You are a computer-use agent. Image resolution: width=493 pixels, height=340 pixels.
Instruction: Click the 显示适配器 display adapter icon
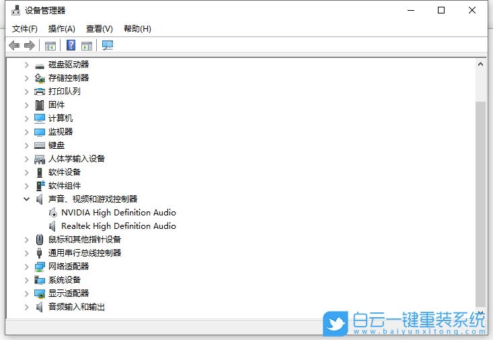[x=40, y=294]
